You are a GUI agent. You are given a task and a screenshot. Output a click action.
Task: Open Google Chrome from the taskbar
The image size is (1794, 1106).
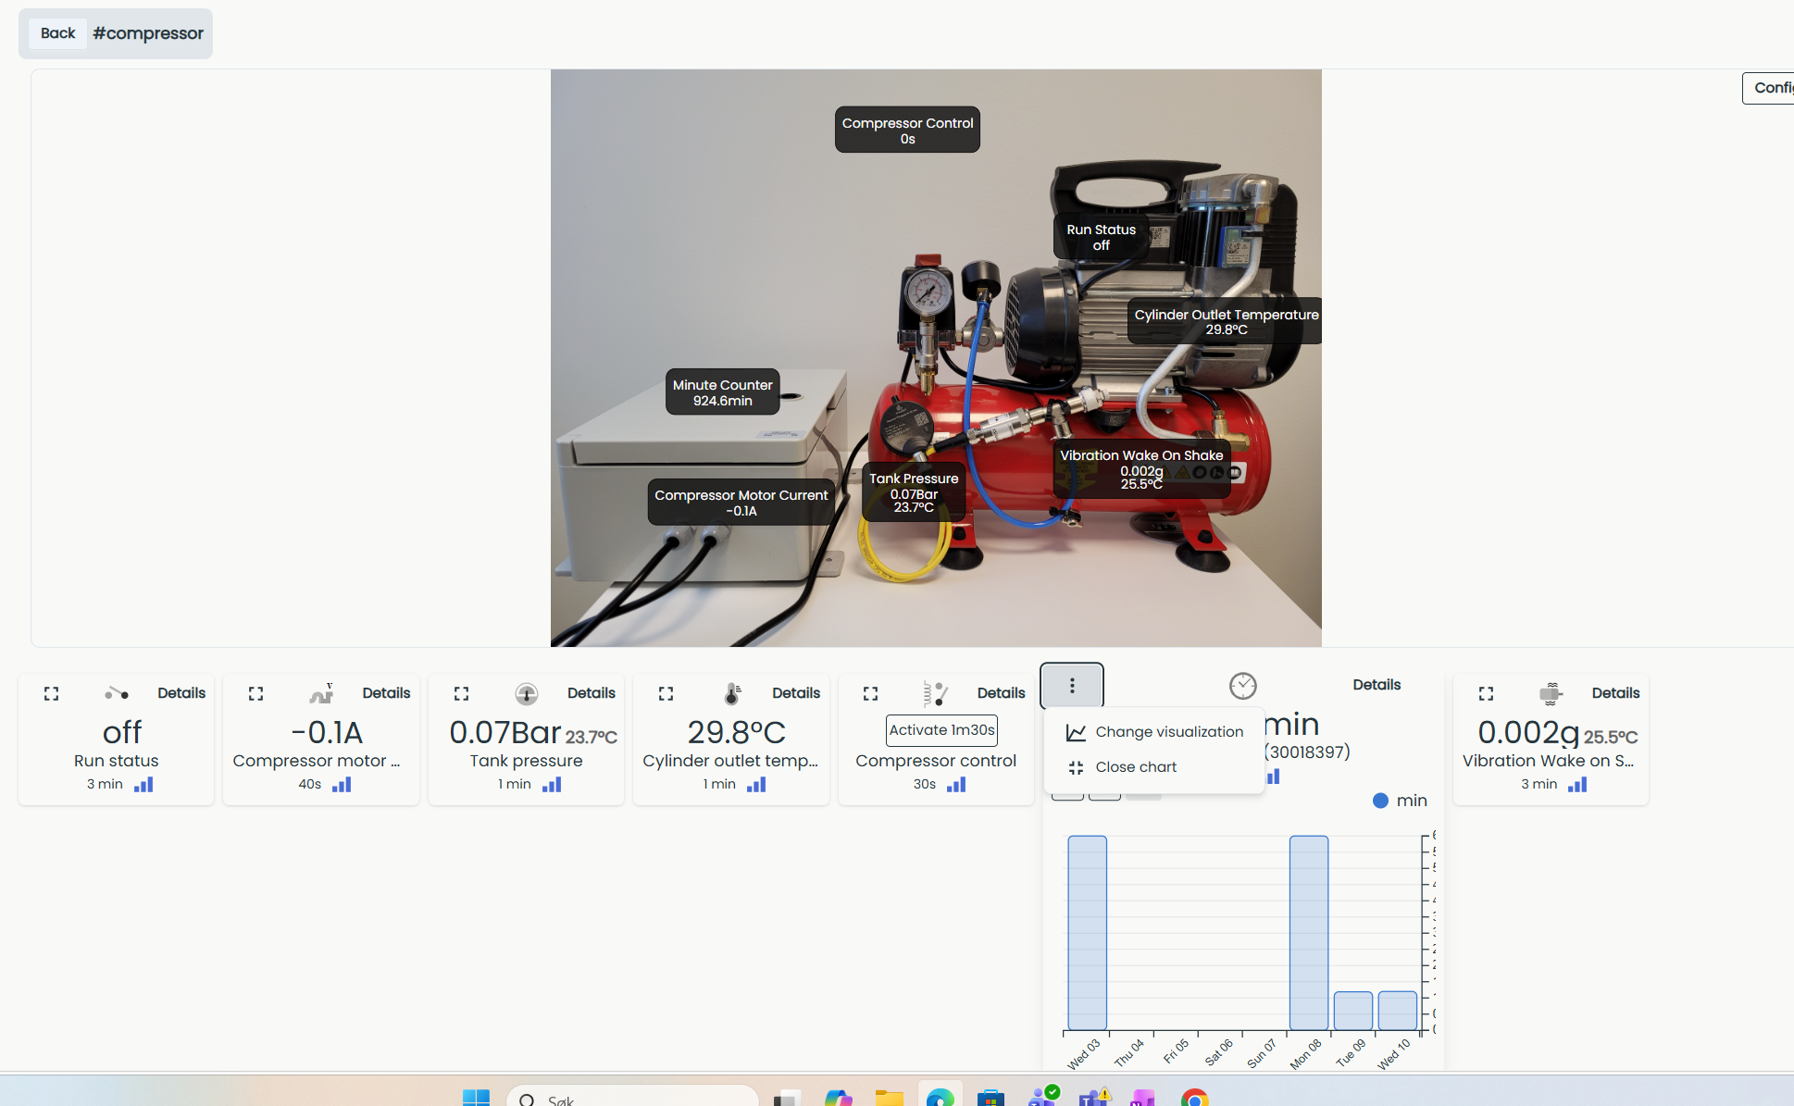[x=1194, y=1098]
